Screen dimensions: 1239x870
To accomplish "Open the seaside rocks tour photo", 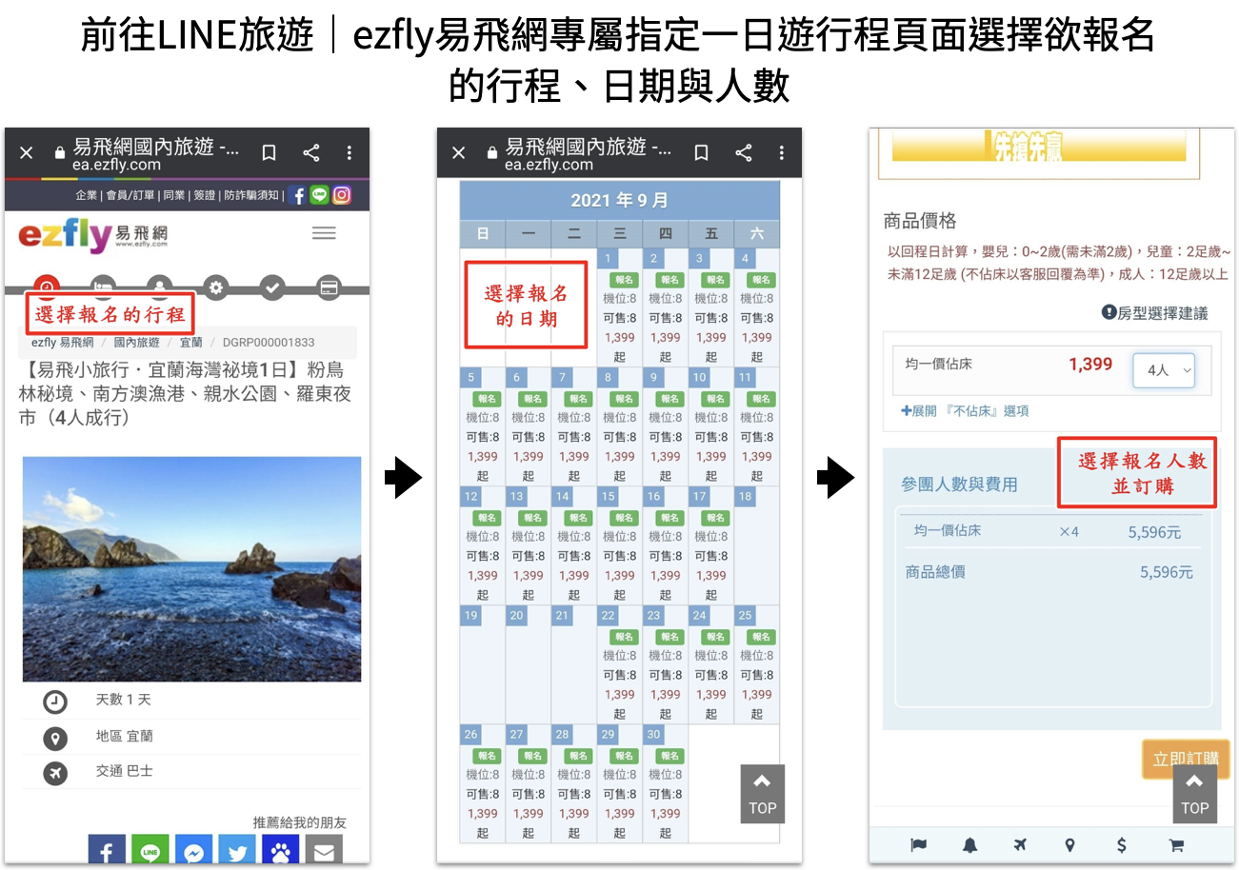I will point(191,569).
